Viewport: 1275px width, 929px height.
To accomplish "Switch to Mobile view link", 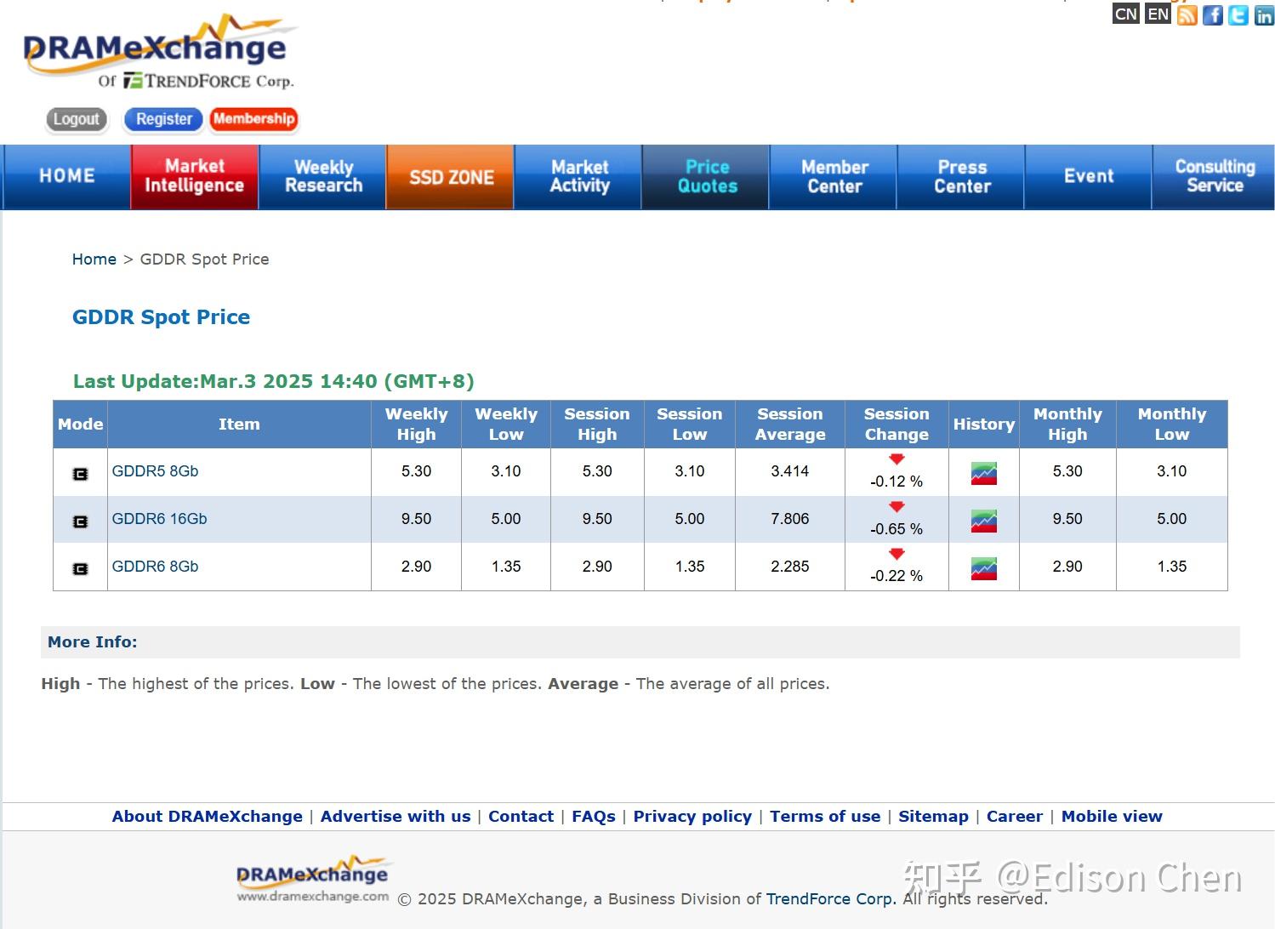I will (1112, 817).
